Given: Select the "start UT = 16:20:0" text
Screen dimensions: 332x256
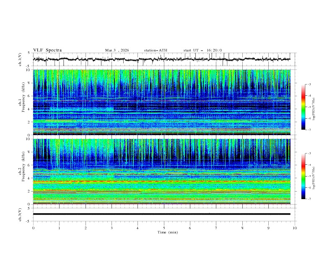Looking at the screenshot, I should tap(202, 50).
